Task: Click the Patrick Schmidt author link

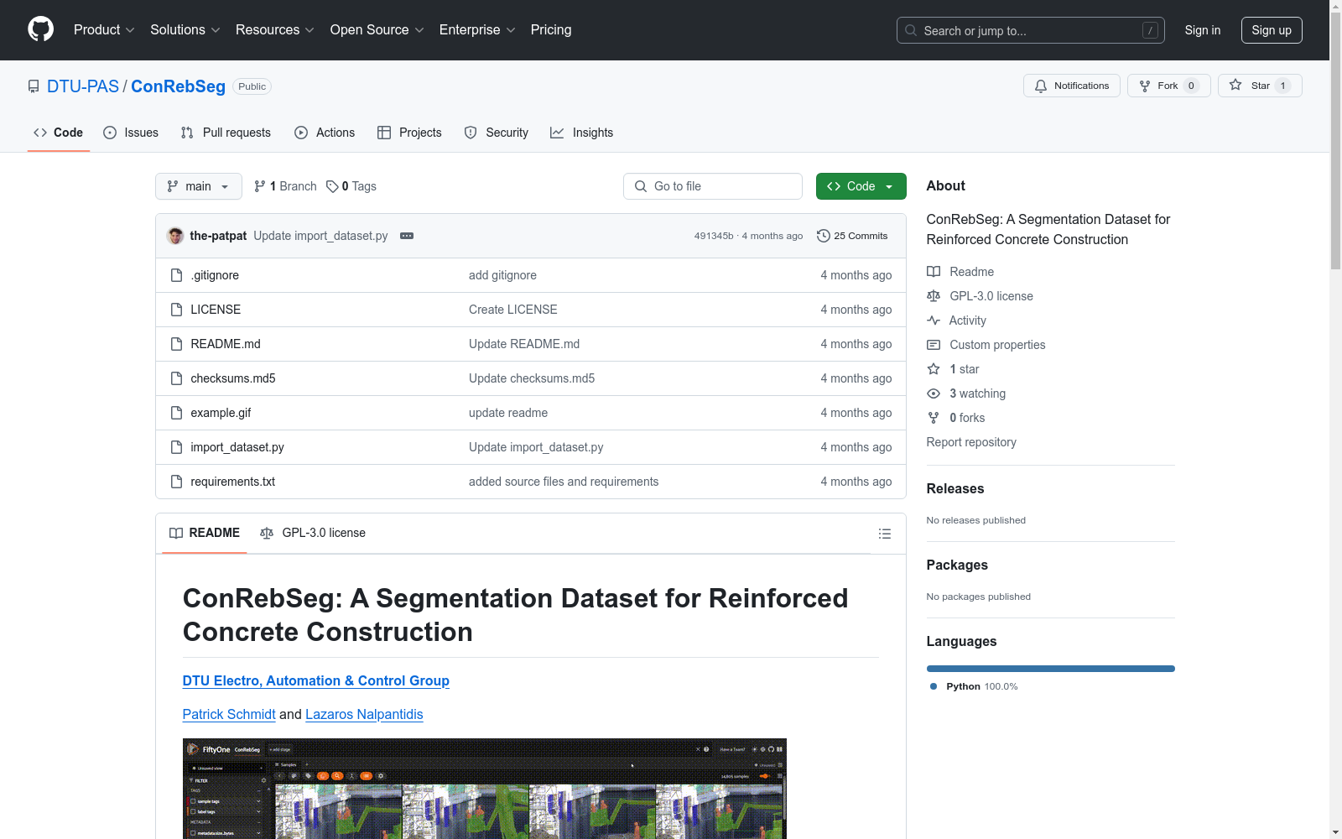Action: coord(229,714)
